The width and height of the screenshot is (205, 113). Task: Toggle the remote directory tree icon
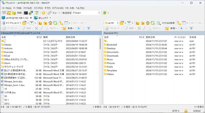pos(179,23)
